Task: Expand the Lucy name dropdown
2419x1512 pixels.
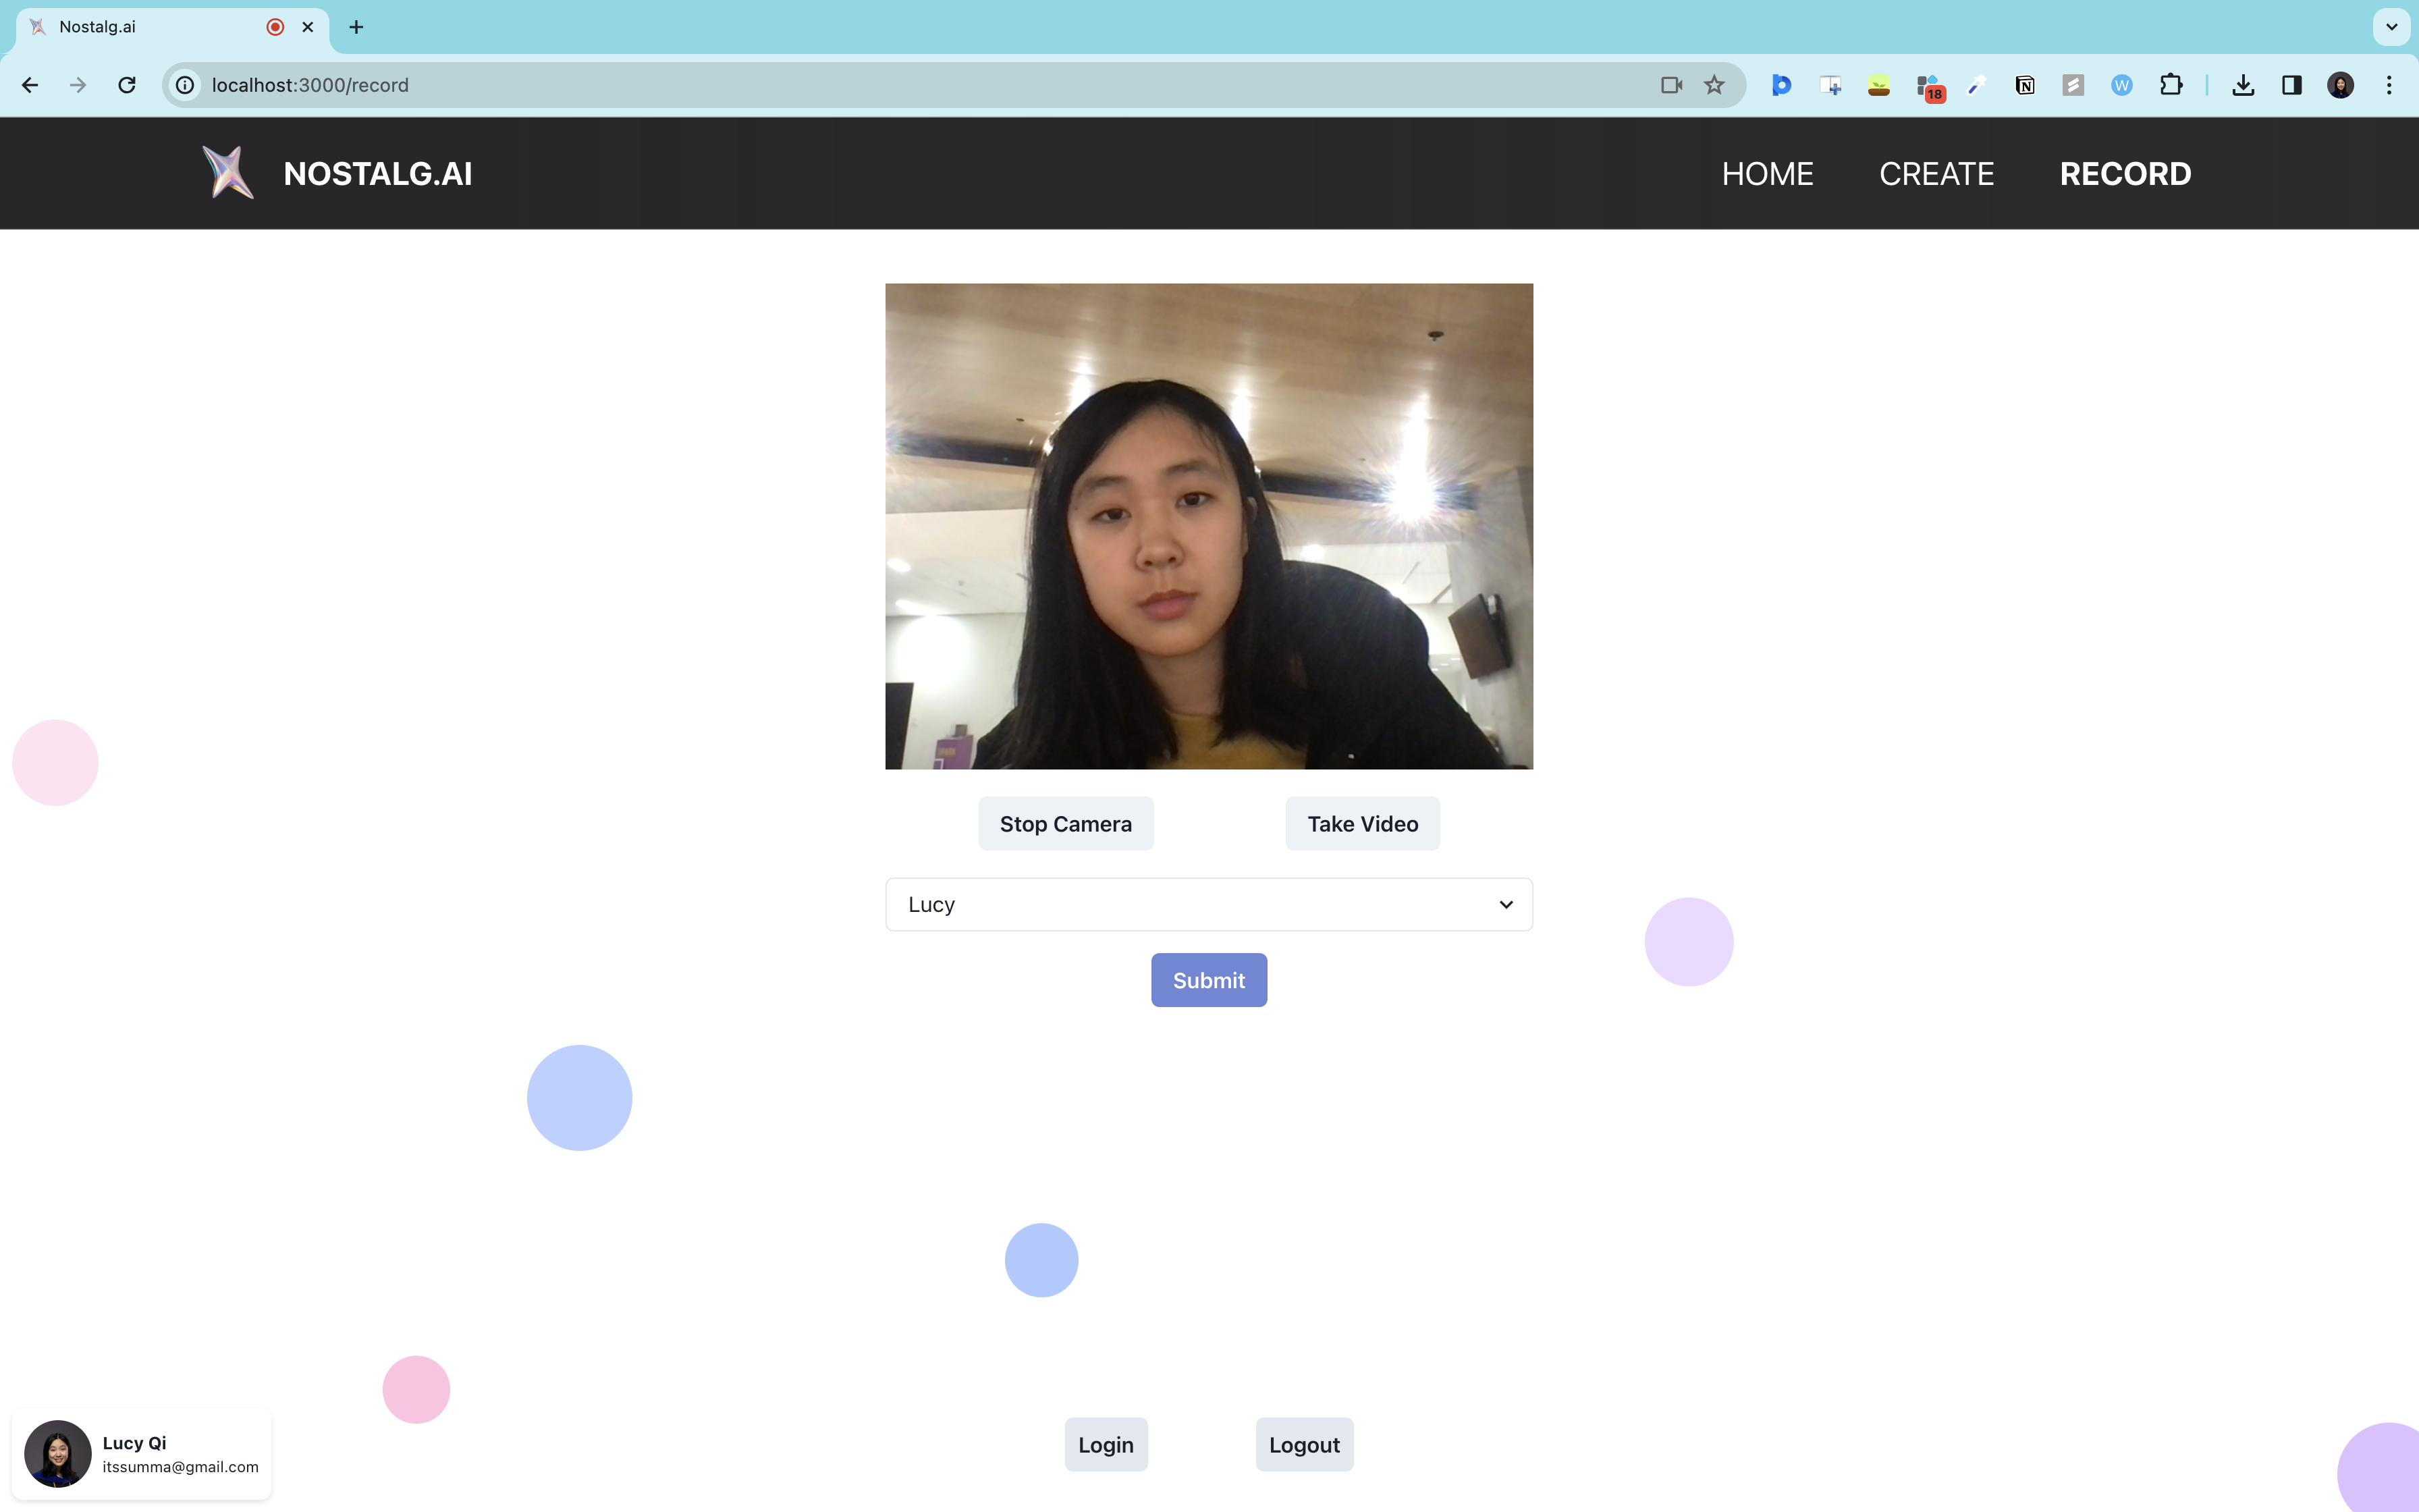Action: point(1209,904)
